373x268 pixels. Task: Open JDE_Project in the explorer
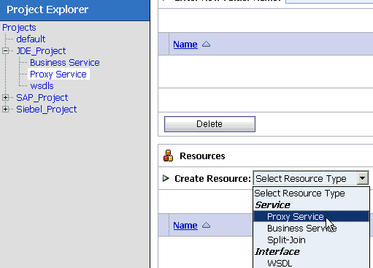click(41, 51)
